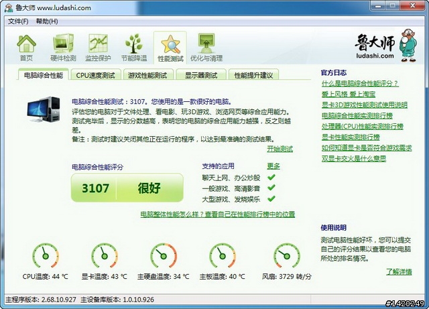Image resolution: width=429 pixels, height=309 pixels.
Task: Click 主程序版本: 2.68.10.927 status text
Action: (x=41, y=300)
